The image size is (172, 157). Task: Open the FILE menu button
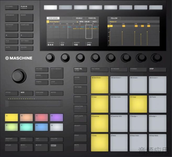coord(12,42)
